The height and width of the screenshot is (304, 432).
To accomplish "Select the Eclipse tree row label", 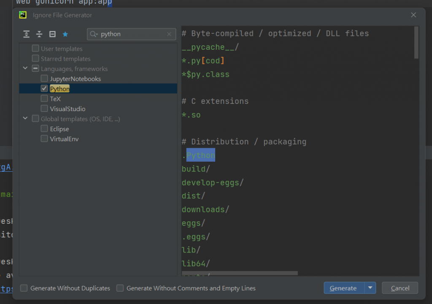I will [x=59, y=129].
